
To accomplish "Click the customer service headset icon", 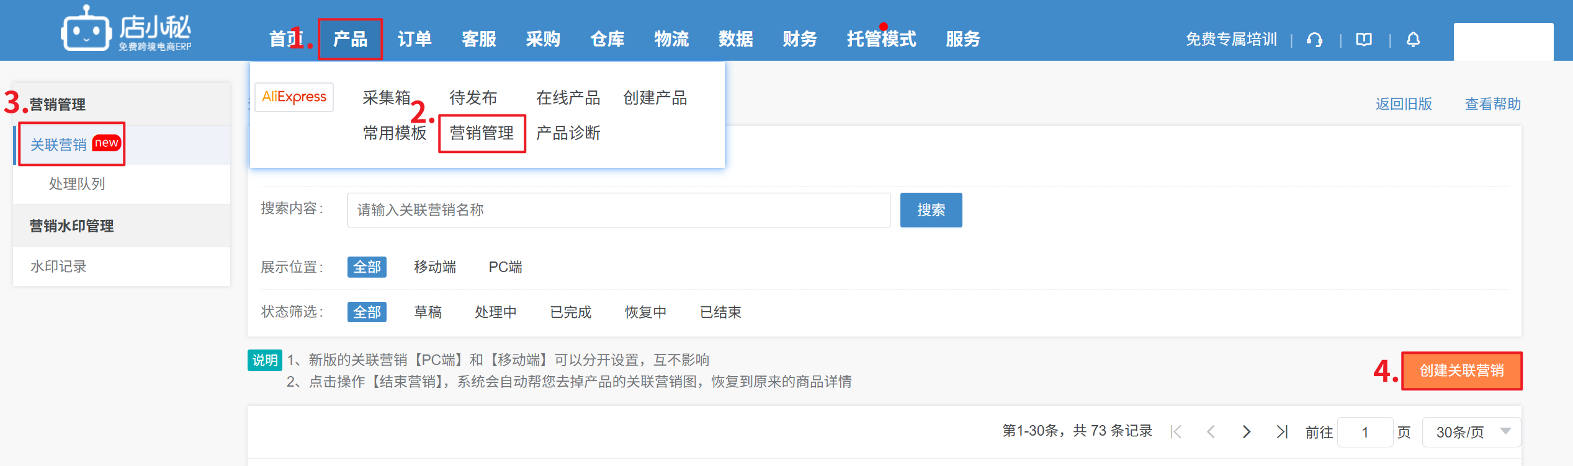I will tap(1314, 40).
